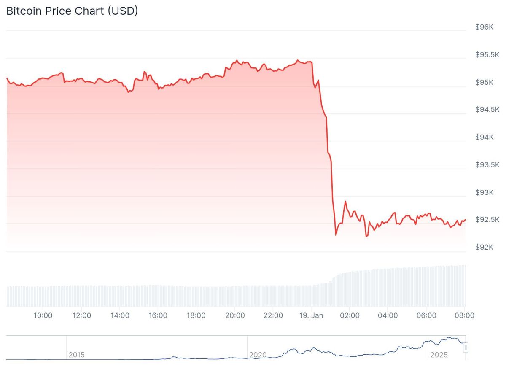Select the 19. Jan date axis label
This screenshot has height=369, width=506.
point(311,315)
